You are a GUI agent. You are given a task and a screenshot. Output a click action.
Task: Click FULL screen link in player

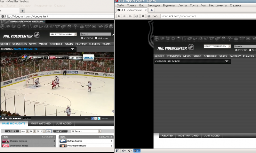pyautogui.click(x=87, y=118)
